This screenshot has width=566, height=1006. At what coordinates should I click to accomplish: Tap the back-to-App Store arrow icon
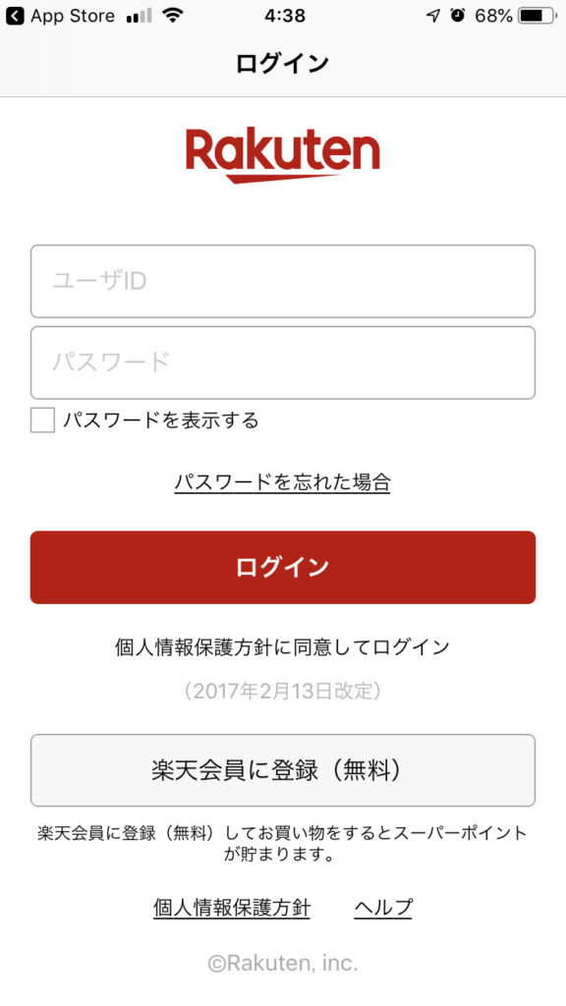pos(14,16)
